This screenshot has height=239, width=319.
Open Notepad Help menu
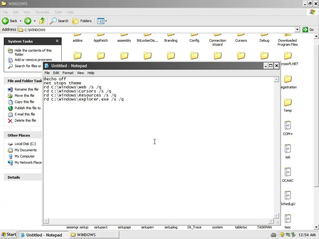91,73
